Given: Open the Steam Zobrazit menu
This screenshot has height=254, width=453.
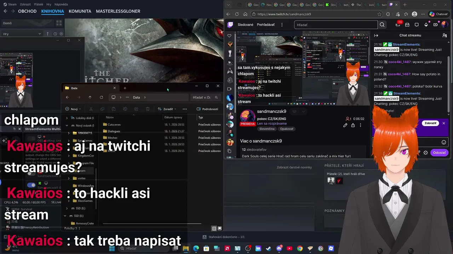Looking at the screenshot, I should pyautogui.click(x=25, y=5).
